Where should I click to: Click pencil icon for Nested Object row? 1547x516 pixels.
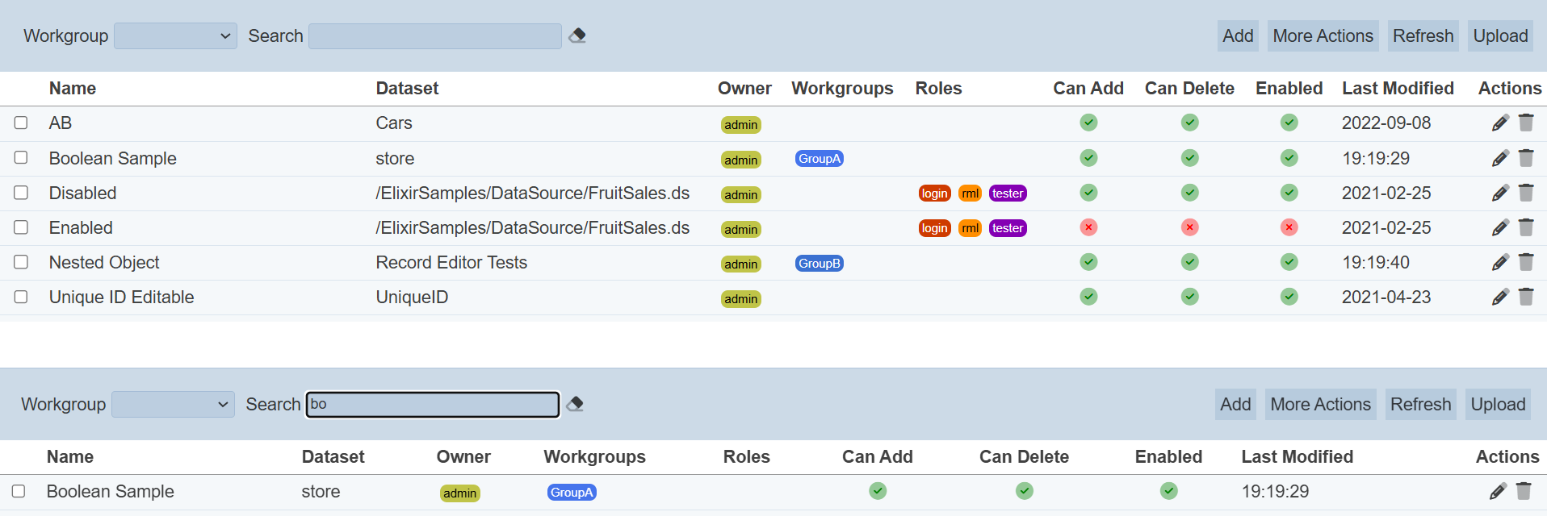click(x=1499, y=263)
